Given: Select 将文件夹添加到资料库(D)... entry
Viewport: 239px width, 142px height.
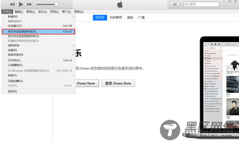Looking at the screenshot, I should pyautogui.click(x=39, y=36).
